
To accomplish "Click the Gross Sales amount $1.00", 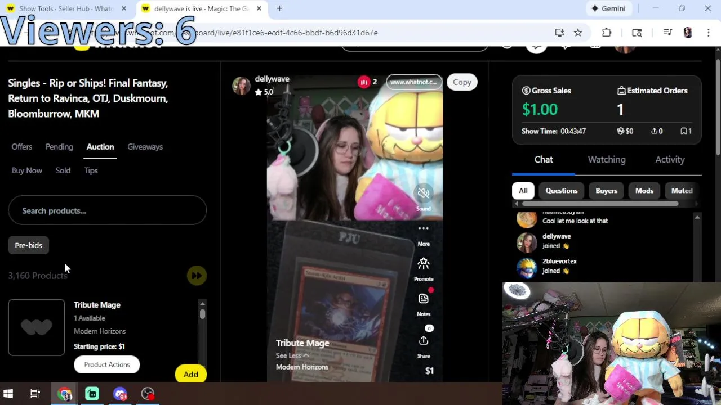I will pos(540,109).
